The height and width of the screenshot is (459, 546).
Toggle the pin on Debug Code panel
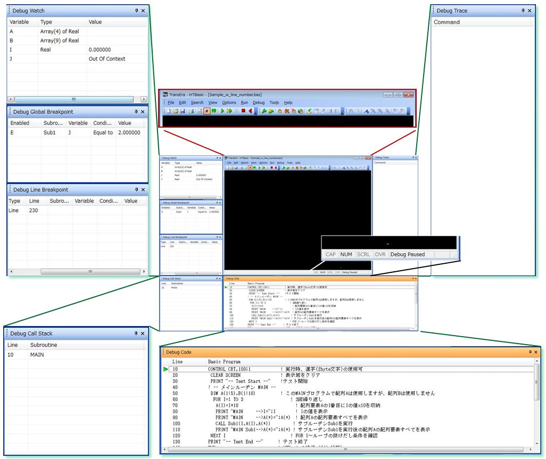tap(531, 352)
